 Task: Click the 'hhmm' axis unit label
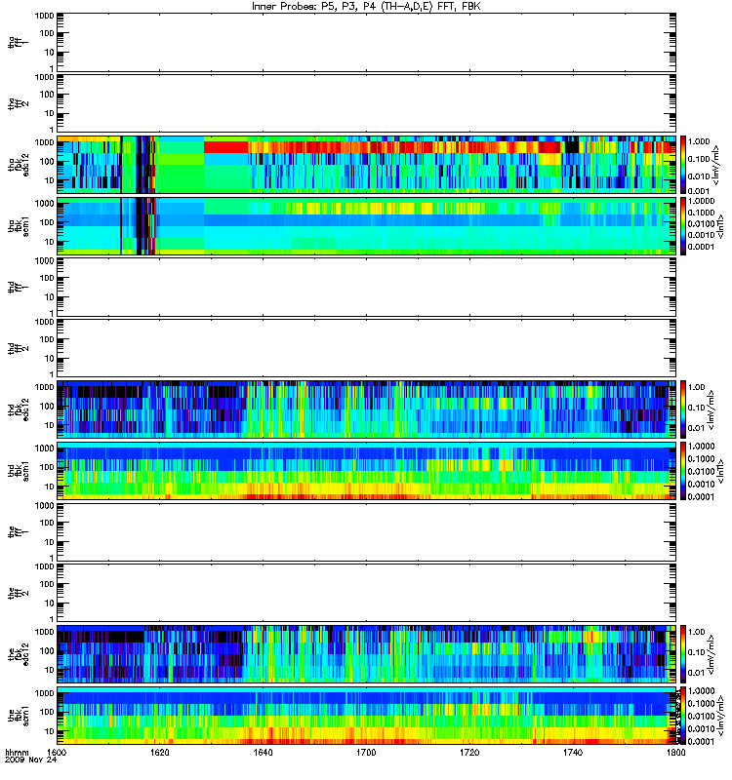point(17,752)
